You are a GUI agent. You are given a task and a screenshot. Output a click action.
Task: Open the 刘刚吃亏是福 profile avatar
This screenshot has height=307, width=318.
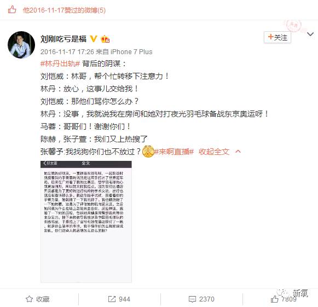(21, 45)
